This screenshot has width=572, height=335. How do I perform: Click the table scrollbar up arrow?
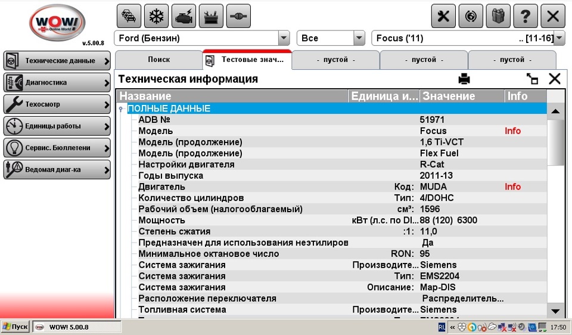pos(555,111)
